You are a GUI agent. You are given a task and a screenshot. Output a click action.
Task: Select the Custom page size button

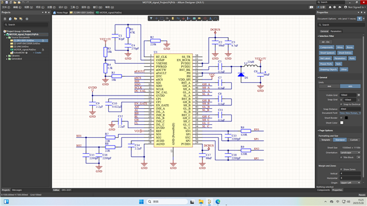354,140
